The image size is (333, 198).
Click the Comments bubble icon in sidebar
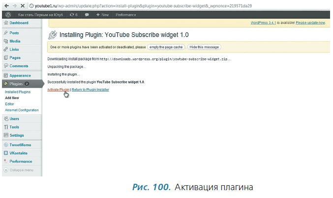point(6,66)
